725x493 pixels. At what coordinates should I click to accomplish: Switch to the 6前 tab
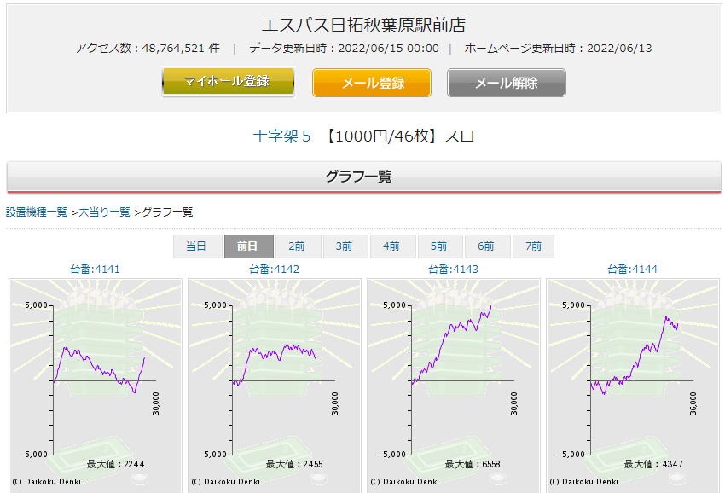[487, 246]
